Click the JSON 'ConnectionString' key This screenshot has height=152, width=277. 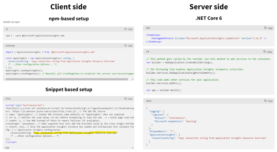[x=163, y=138]
